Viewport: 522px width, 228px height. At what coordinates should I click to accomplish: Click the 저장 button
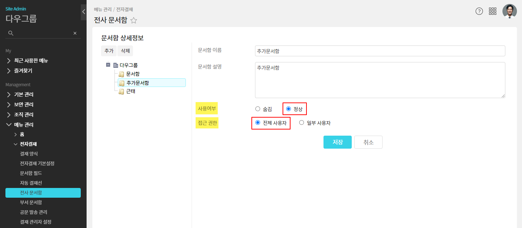[337, 142]
